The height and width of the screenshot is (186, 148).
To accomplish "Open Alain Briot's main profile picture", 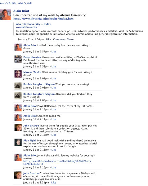I will 6,15.
